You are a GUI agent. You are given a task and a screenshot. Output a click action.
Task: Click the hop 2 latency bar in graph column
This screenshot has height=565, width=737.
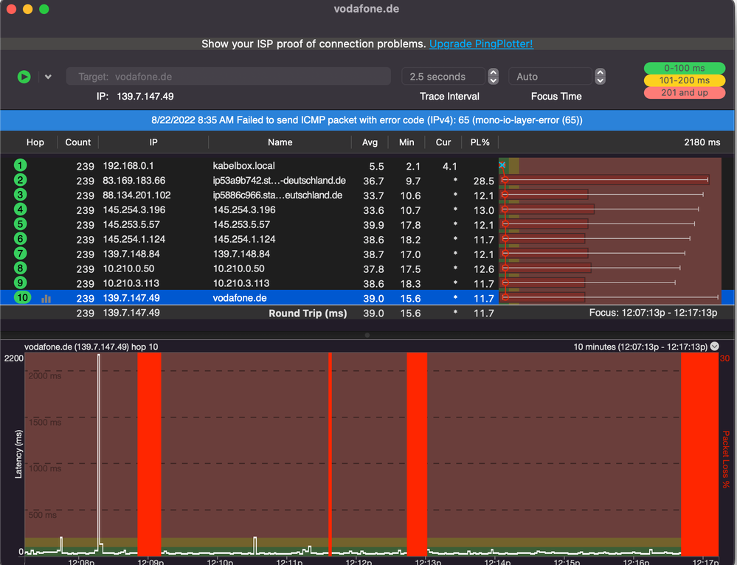pos(606,179)
